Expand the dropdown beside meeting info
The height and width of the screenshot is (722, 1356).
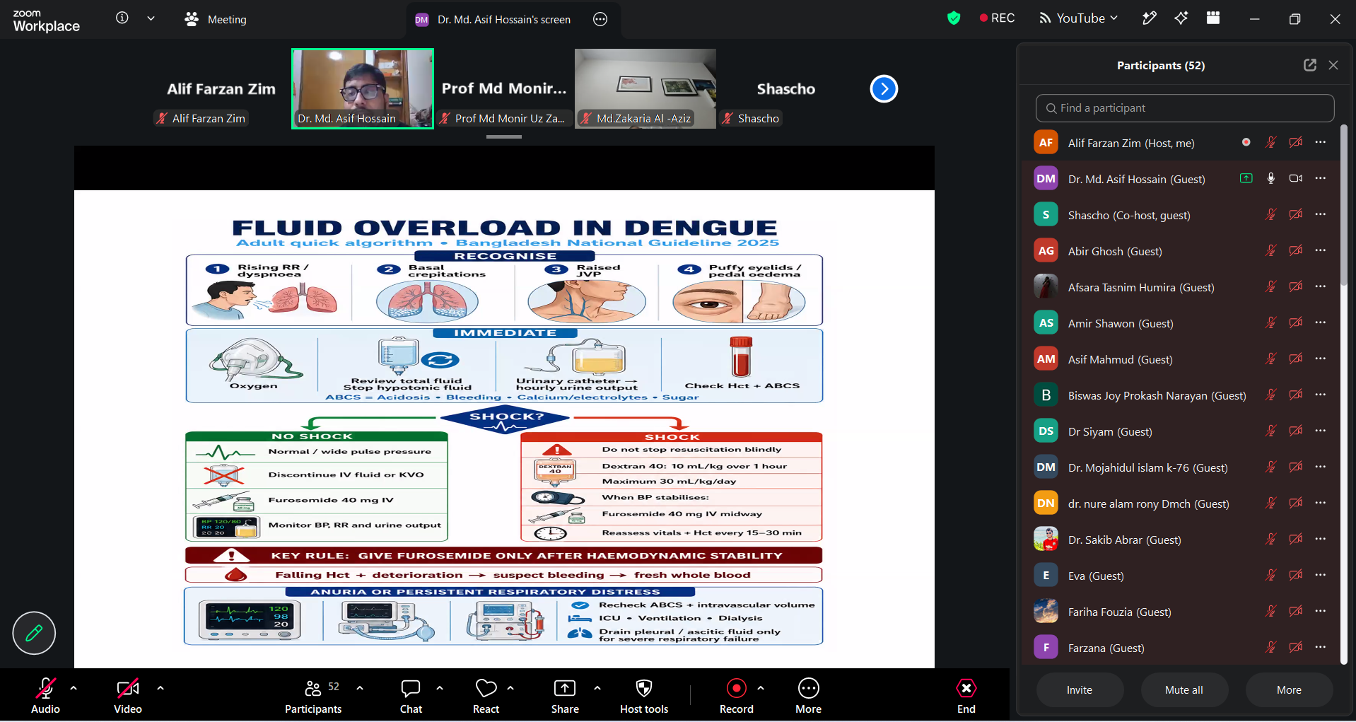pos(151,18)
